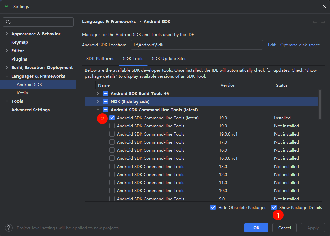This screenshot has width=330, height=236.
Task: Expand the Tools section in the sidebar
Action: [7, 101]
